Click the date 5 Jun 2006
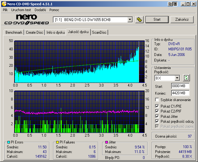This screenshot has height=162, width=198. click(x=177, y=55)
